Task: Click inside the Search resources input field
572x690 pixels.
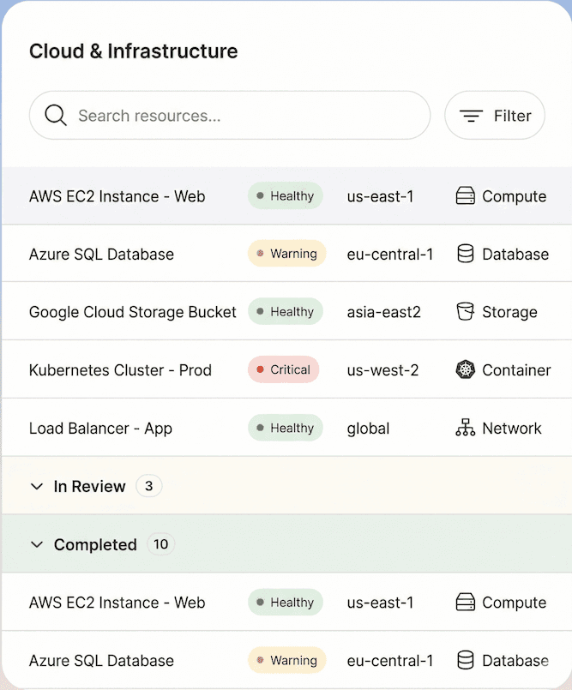Action: (x=214, y=115)
